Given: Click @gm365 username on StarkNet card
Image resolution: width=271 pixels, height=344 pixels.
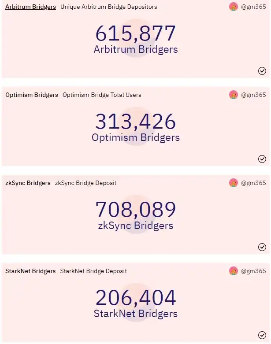Looking at the screenshot, I should point(253,271).
